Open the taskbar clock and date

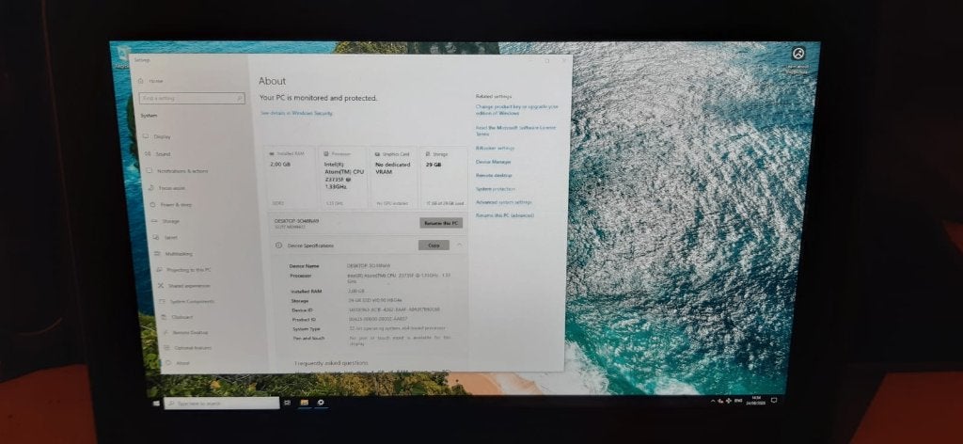click(x=756, y=401)
